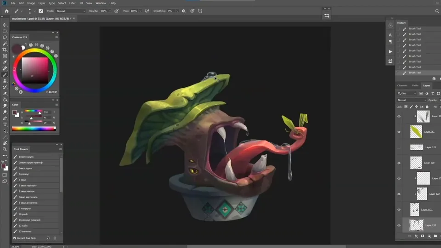Open the brush settings panel icon
Screen dimensions: 441x248
coord(41,11)
